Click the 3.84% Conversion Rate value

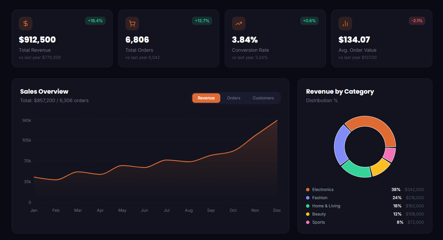coord(245,40)
